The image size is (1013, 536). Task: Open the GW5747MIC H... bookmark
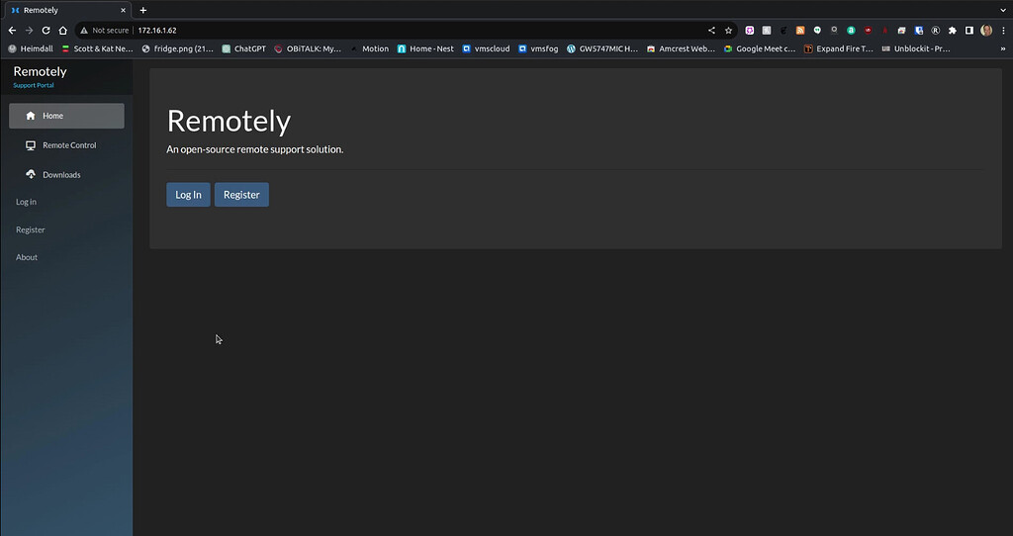(x=602, y=48)
